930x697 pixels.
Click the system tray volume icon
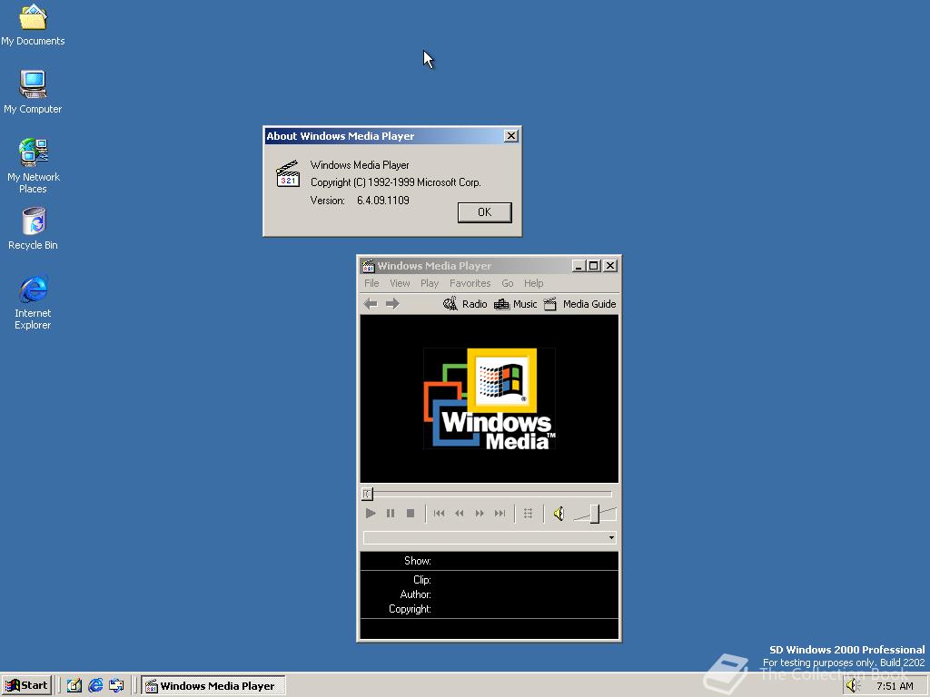853,686
